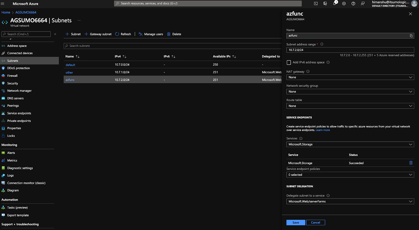Click the help question mark icon

353,4
